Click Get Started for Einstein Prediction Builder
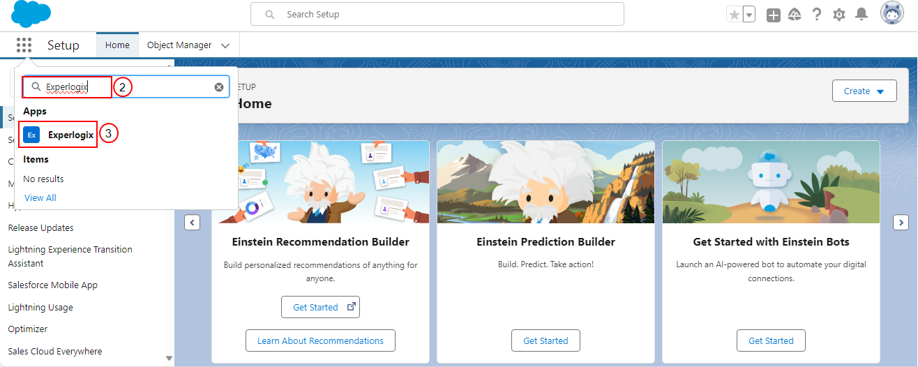This screenshot has width=918, height=367. tap(545, 340)
